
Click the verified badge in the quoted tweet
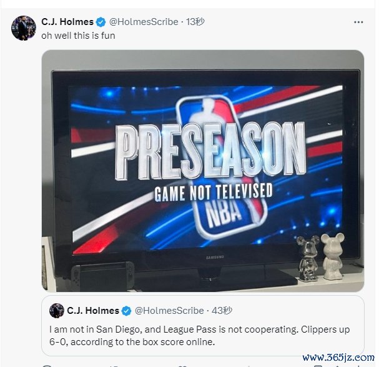click(x=126, y=311)
